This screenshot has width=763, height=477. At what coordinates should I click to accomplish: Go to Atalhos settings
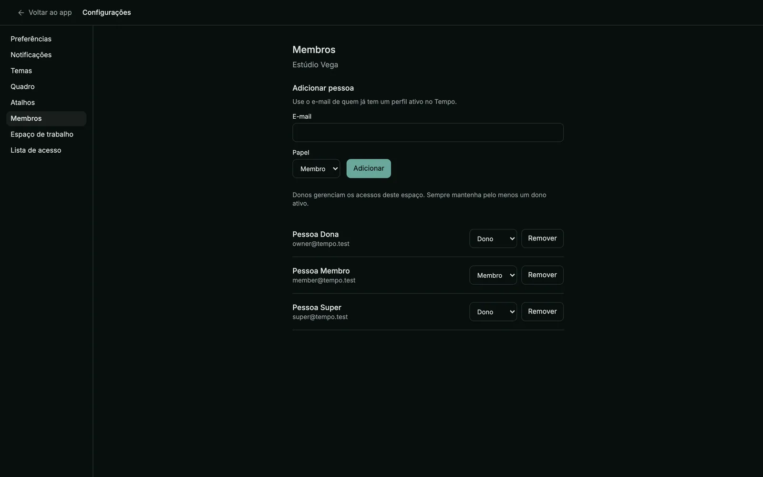tap(46, 103)
